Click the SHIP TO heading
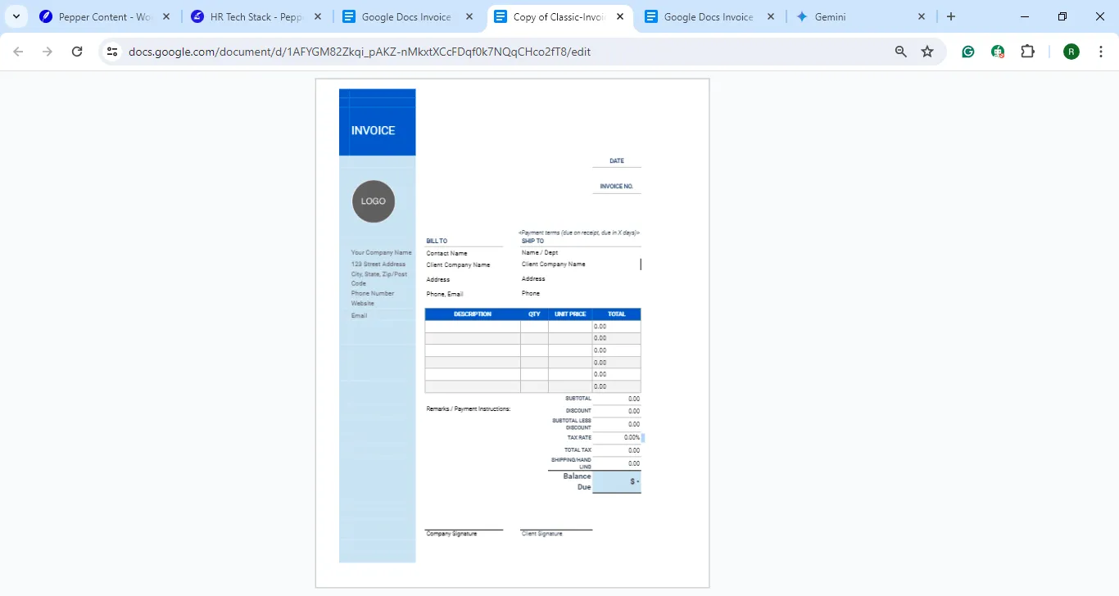The width and height of the screenshot is (1119, 596). point(532,242)
